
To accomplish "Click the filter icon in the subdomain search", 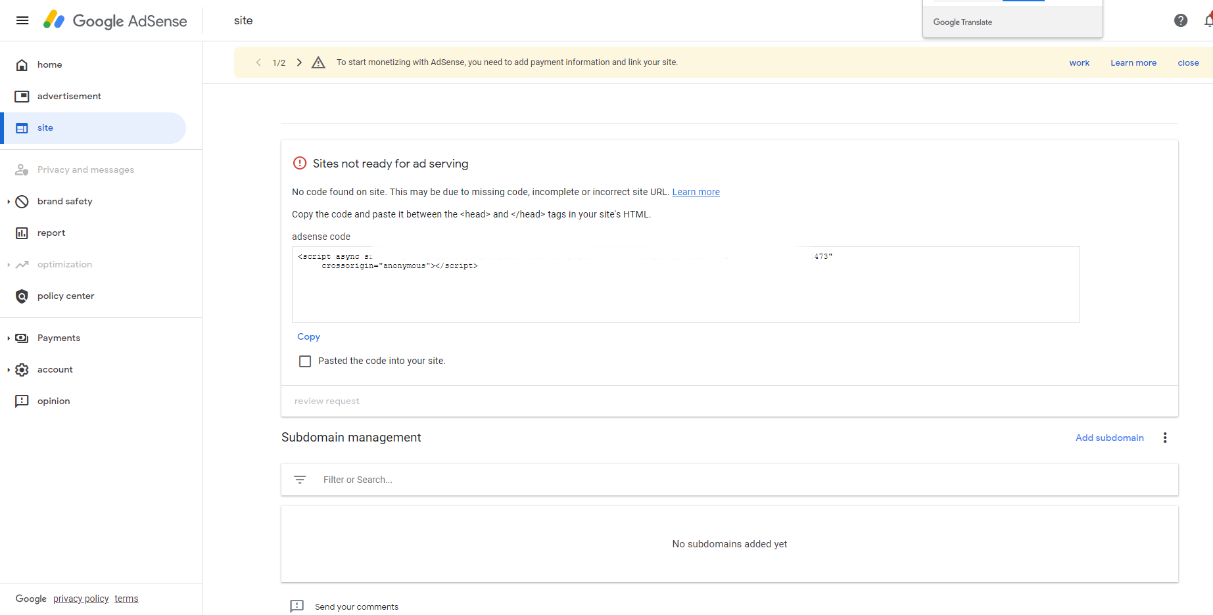I will coord(300,480).
